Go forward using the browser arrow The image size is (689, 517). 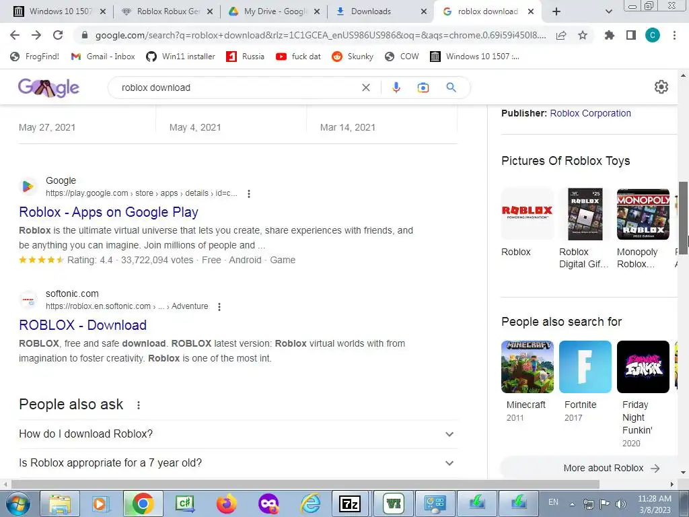[36, 35]
